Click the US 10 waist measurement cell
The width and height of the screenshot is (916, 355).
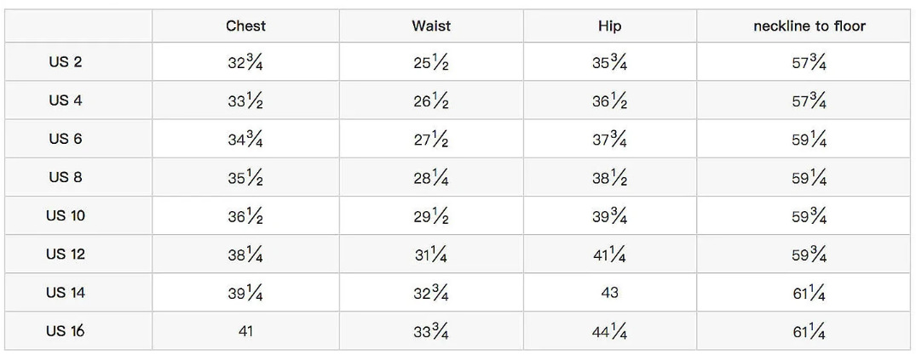[431, 215]
